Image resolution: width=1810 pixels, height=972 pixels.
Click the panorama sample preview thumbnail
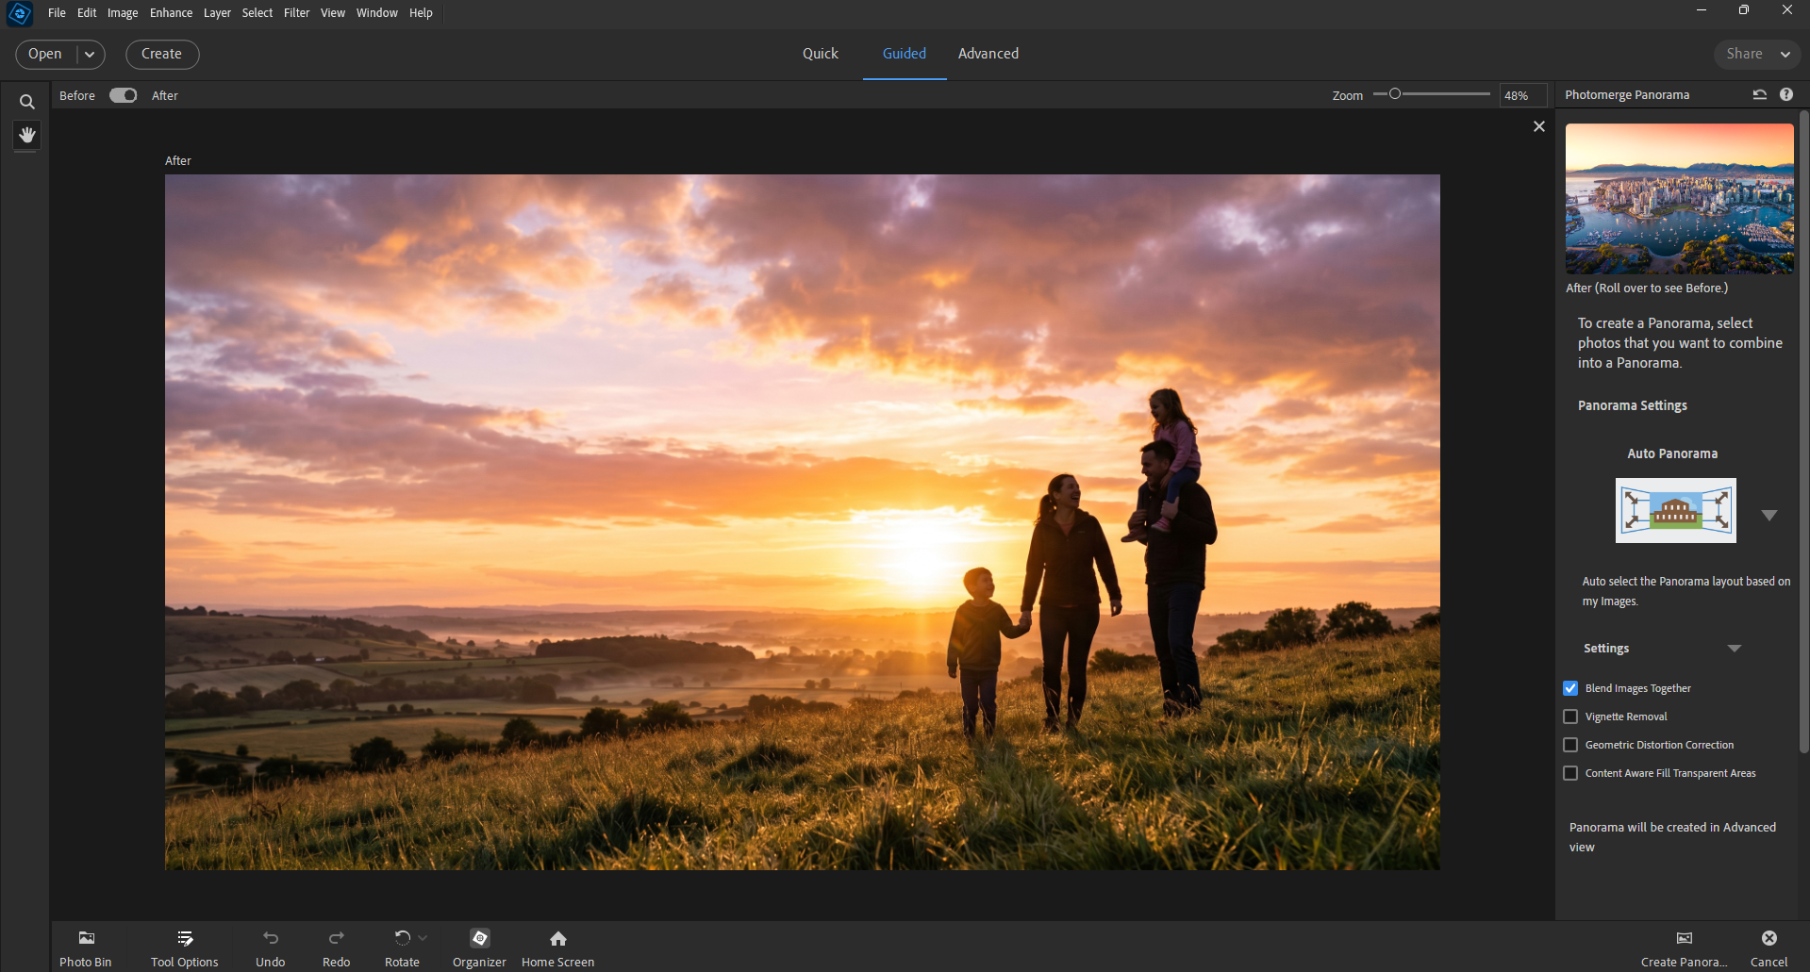point(1679,199)
